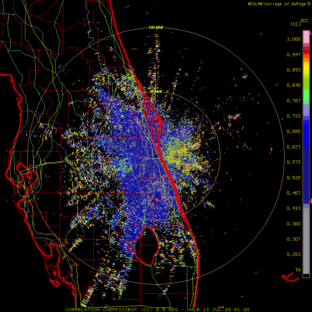Click the 13 JUL 25 date text
The width and height of the screenshot is (312, 312).
[x=217, y=310]
